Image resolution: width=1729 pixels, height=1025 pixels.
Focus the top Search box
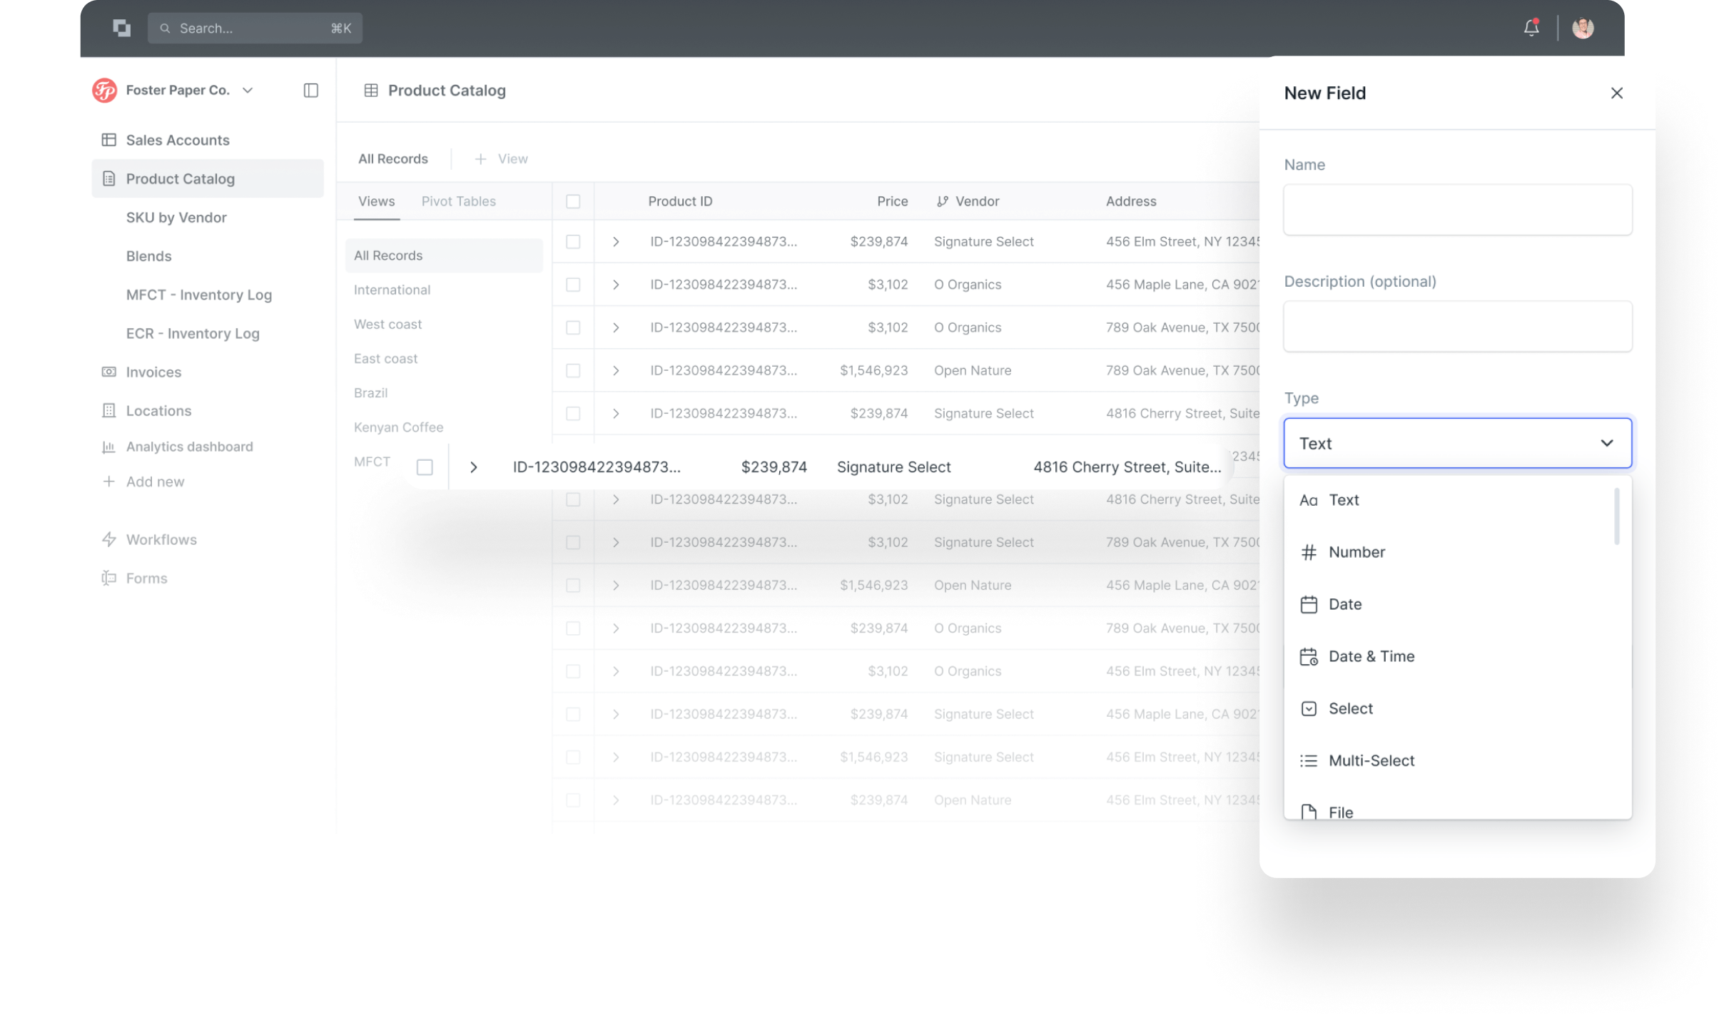tap(255, 29)
